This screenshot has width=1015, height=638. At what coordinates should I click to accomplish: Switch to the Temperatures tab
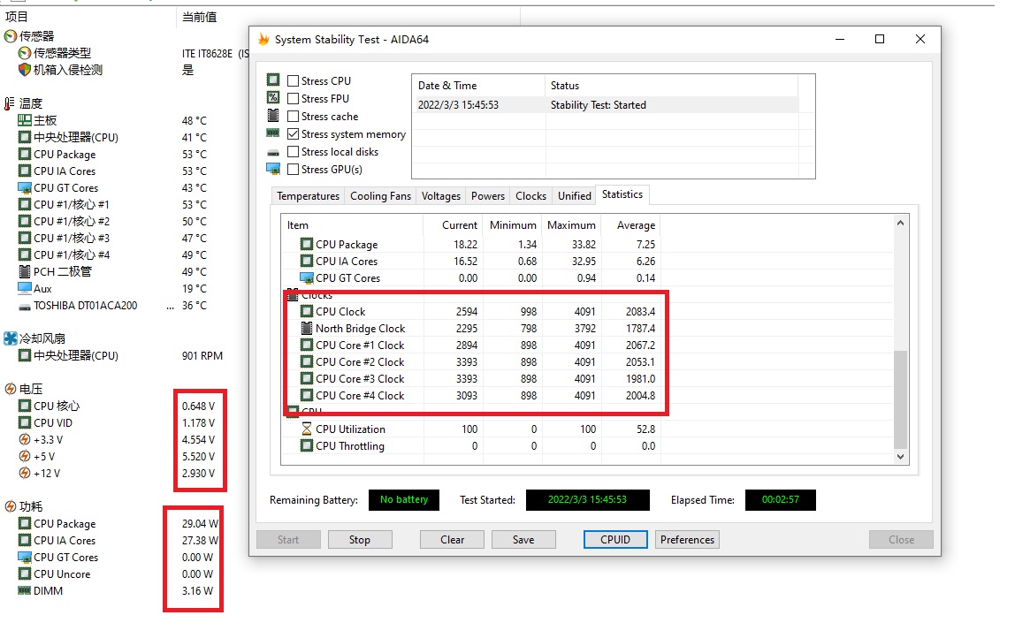point(308,196)
